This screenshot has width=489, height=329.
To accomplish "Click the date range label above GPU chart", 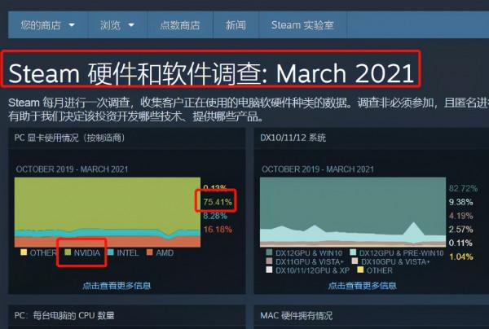I will [x=72, y=169].
